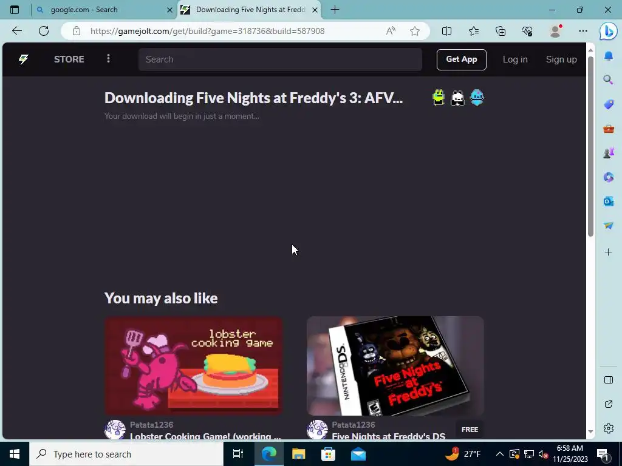This screenshot has width=622, height=466.
Task: View site information lock icon
Action: 77,31
